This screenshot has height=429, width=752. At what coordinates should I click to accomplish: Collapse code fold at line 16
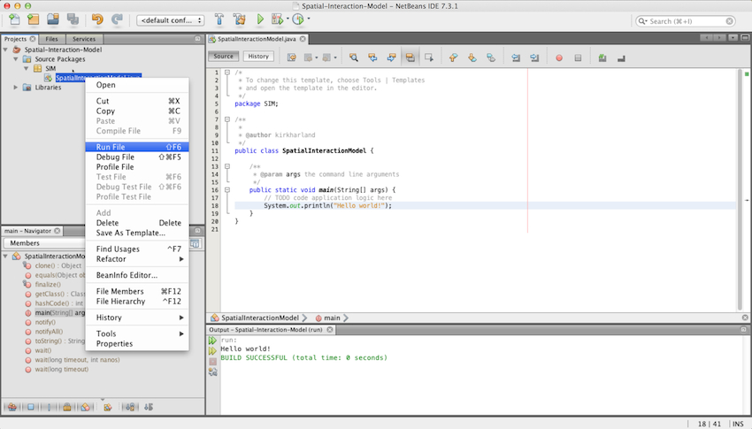coord(227,190)
